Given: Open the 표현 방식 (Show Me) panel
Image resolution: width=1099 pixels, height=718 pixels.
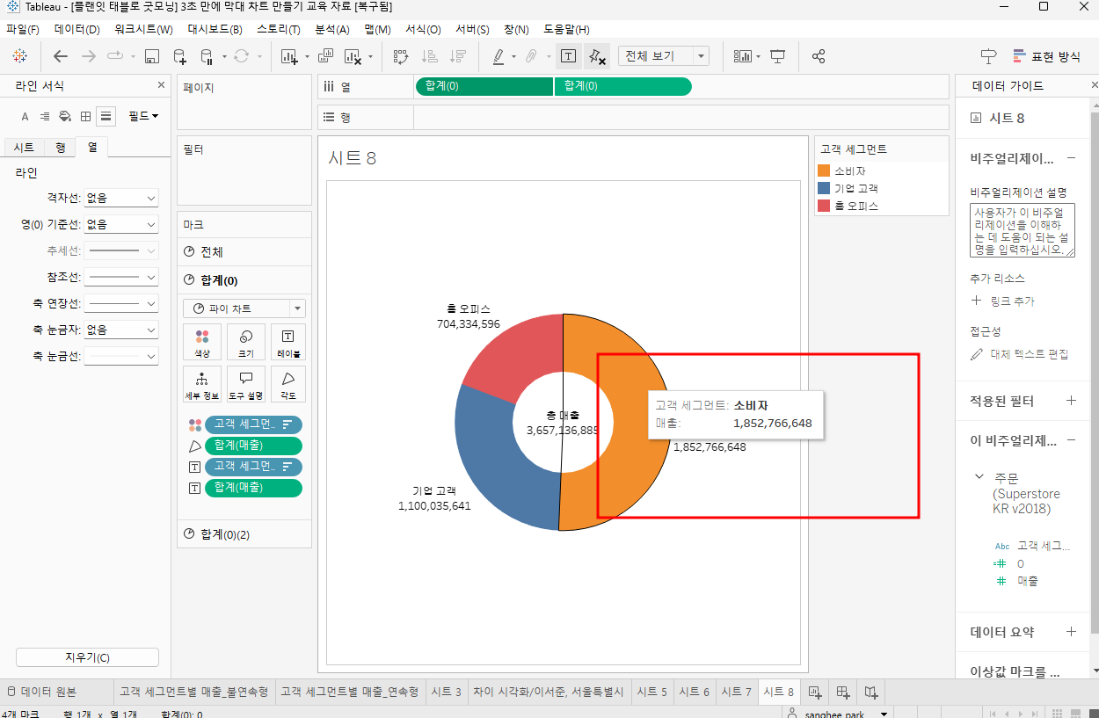Looking at the screenshot, I should (1046, 56).
